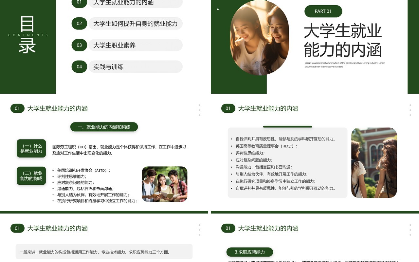Click the heading on the ILO definition slide
Screen dimensions: 419x262
[57, 108]
